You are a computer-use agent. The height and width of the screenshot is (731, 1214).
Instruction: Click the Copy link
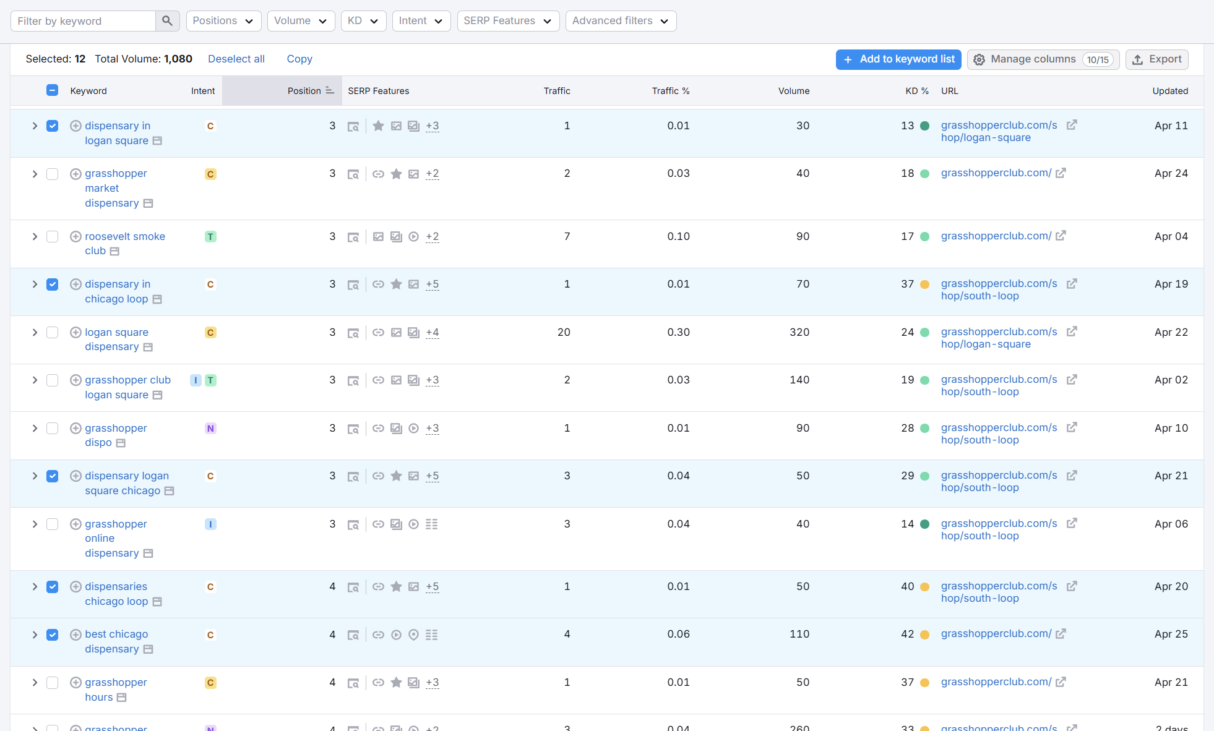299,59
